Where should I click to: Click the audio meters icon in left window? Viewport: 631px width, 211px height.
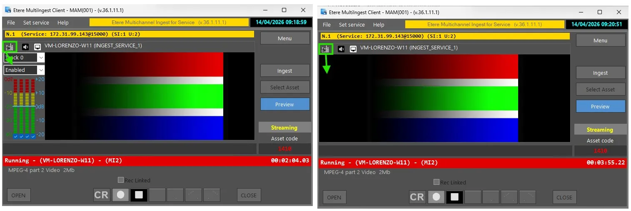coord(10,47)
